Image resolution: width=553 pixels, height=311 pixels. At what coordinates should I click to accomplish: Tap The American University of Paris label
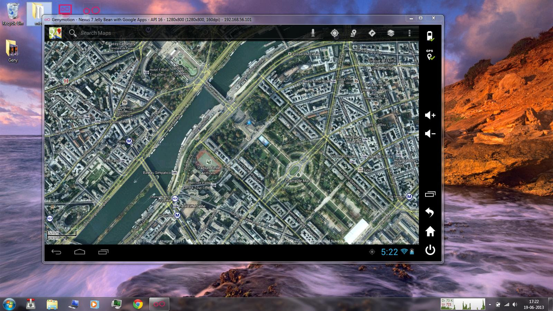coord(376,87)
